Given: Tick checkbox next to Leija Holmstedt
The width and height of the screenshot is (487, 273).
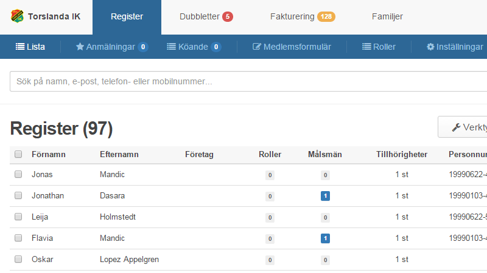Looking at the screenshot, I should (18, 217).
